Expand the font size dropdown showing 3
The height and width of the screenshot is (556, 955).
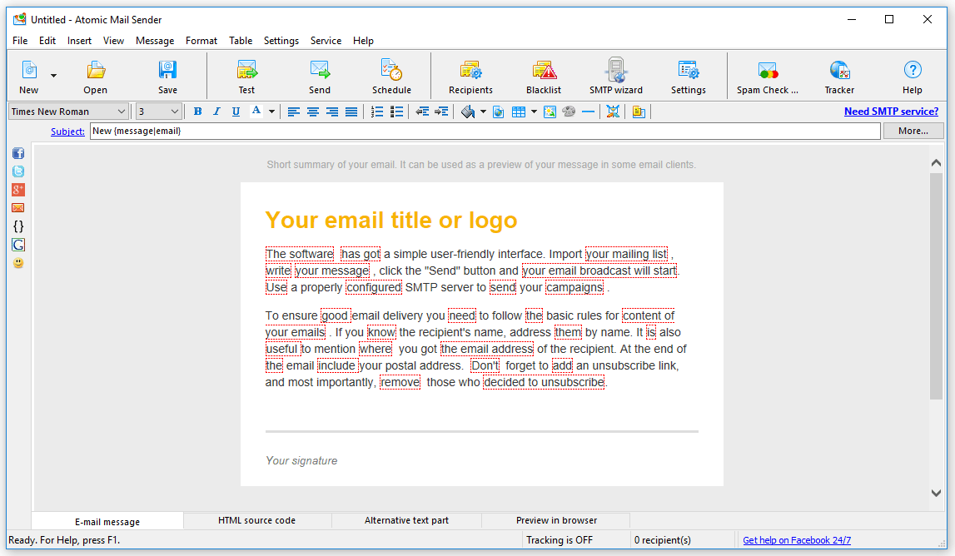pyautogui.click(x=174, y=112)
